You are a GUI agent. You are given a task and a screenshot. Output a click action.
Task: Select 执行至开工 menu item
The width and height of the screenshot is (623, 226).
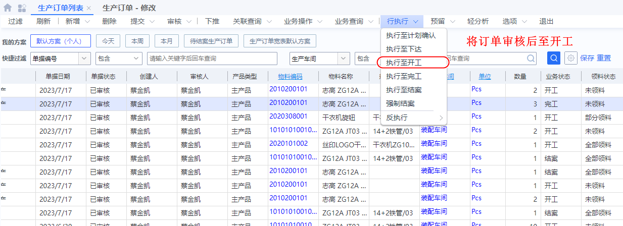(404, 63)
